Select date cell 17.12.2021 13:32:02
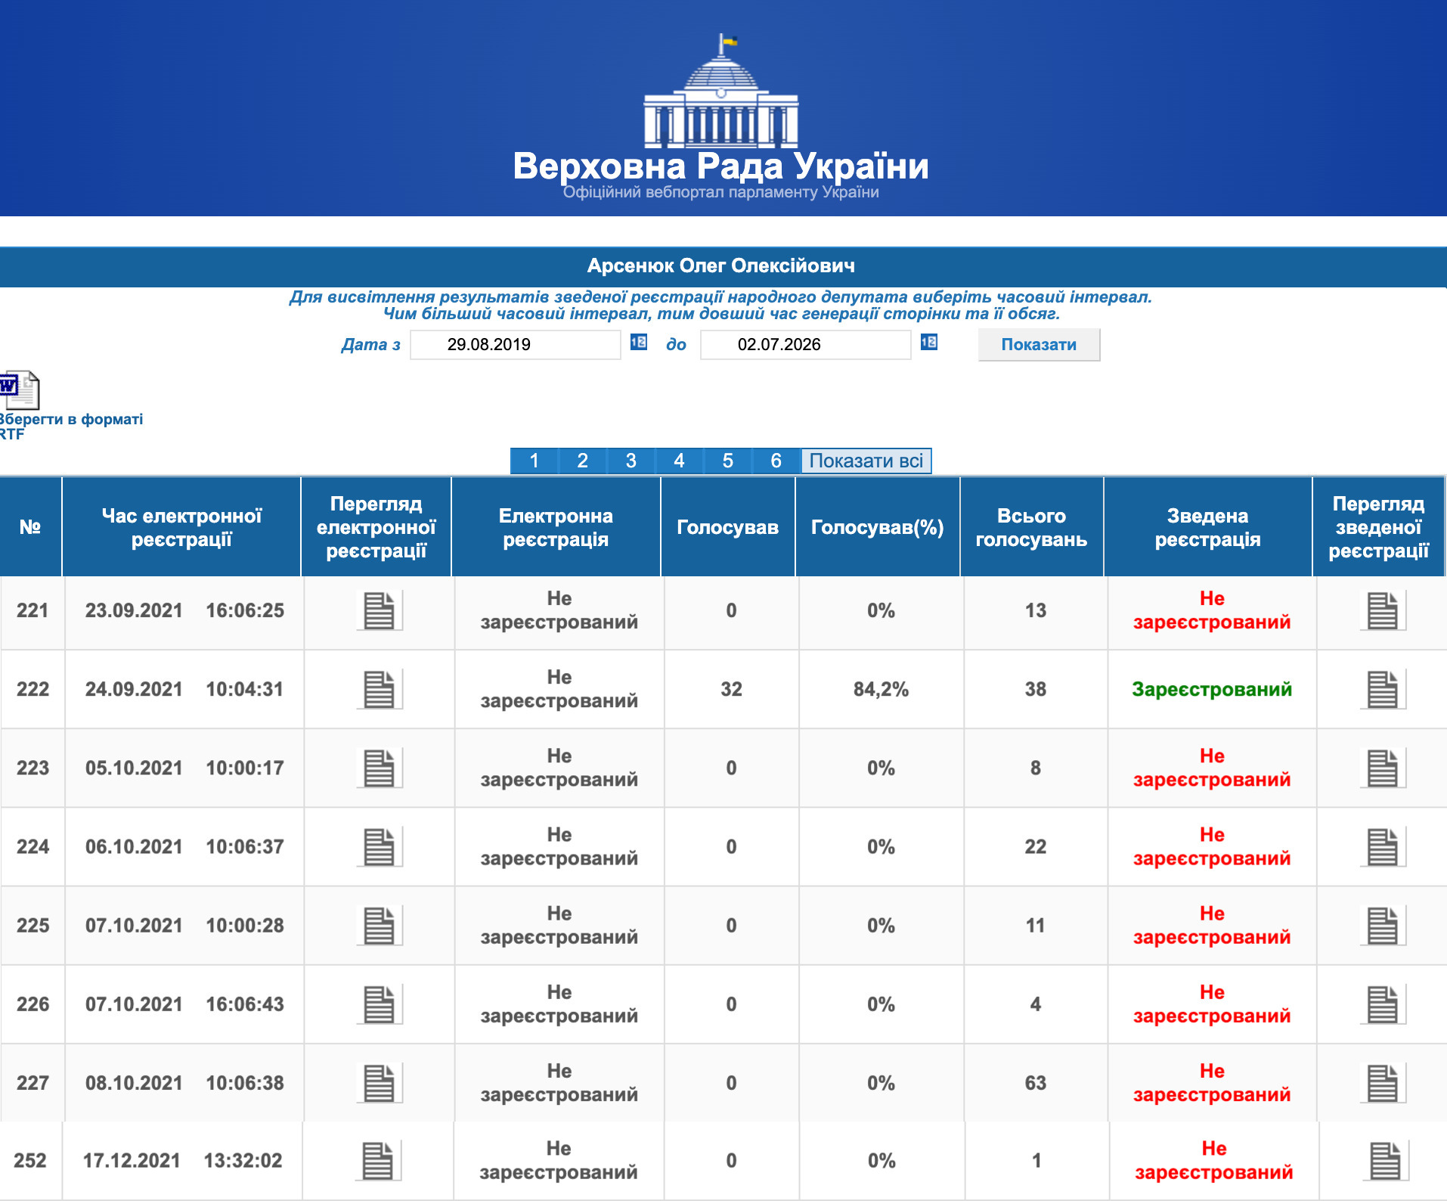The width and height of the screenshot is (1447, 1201). 182,1160
